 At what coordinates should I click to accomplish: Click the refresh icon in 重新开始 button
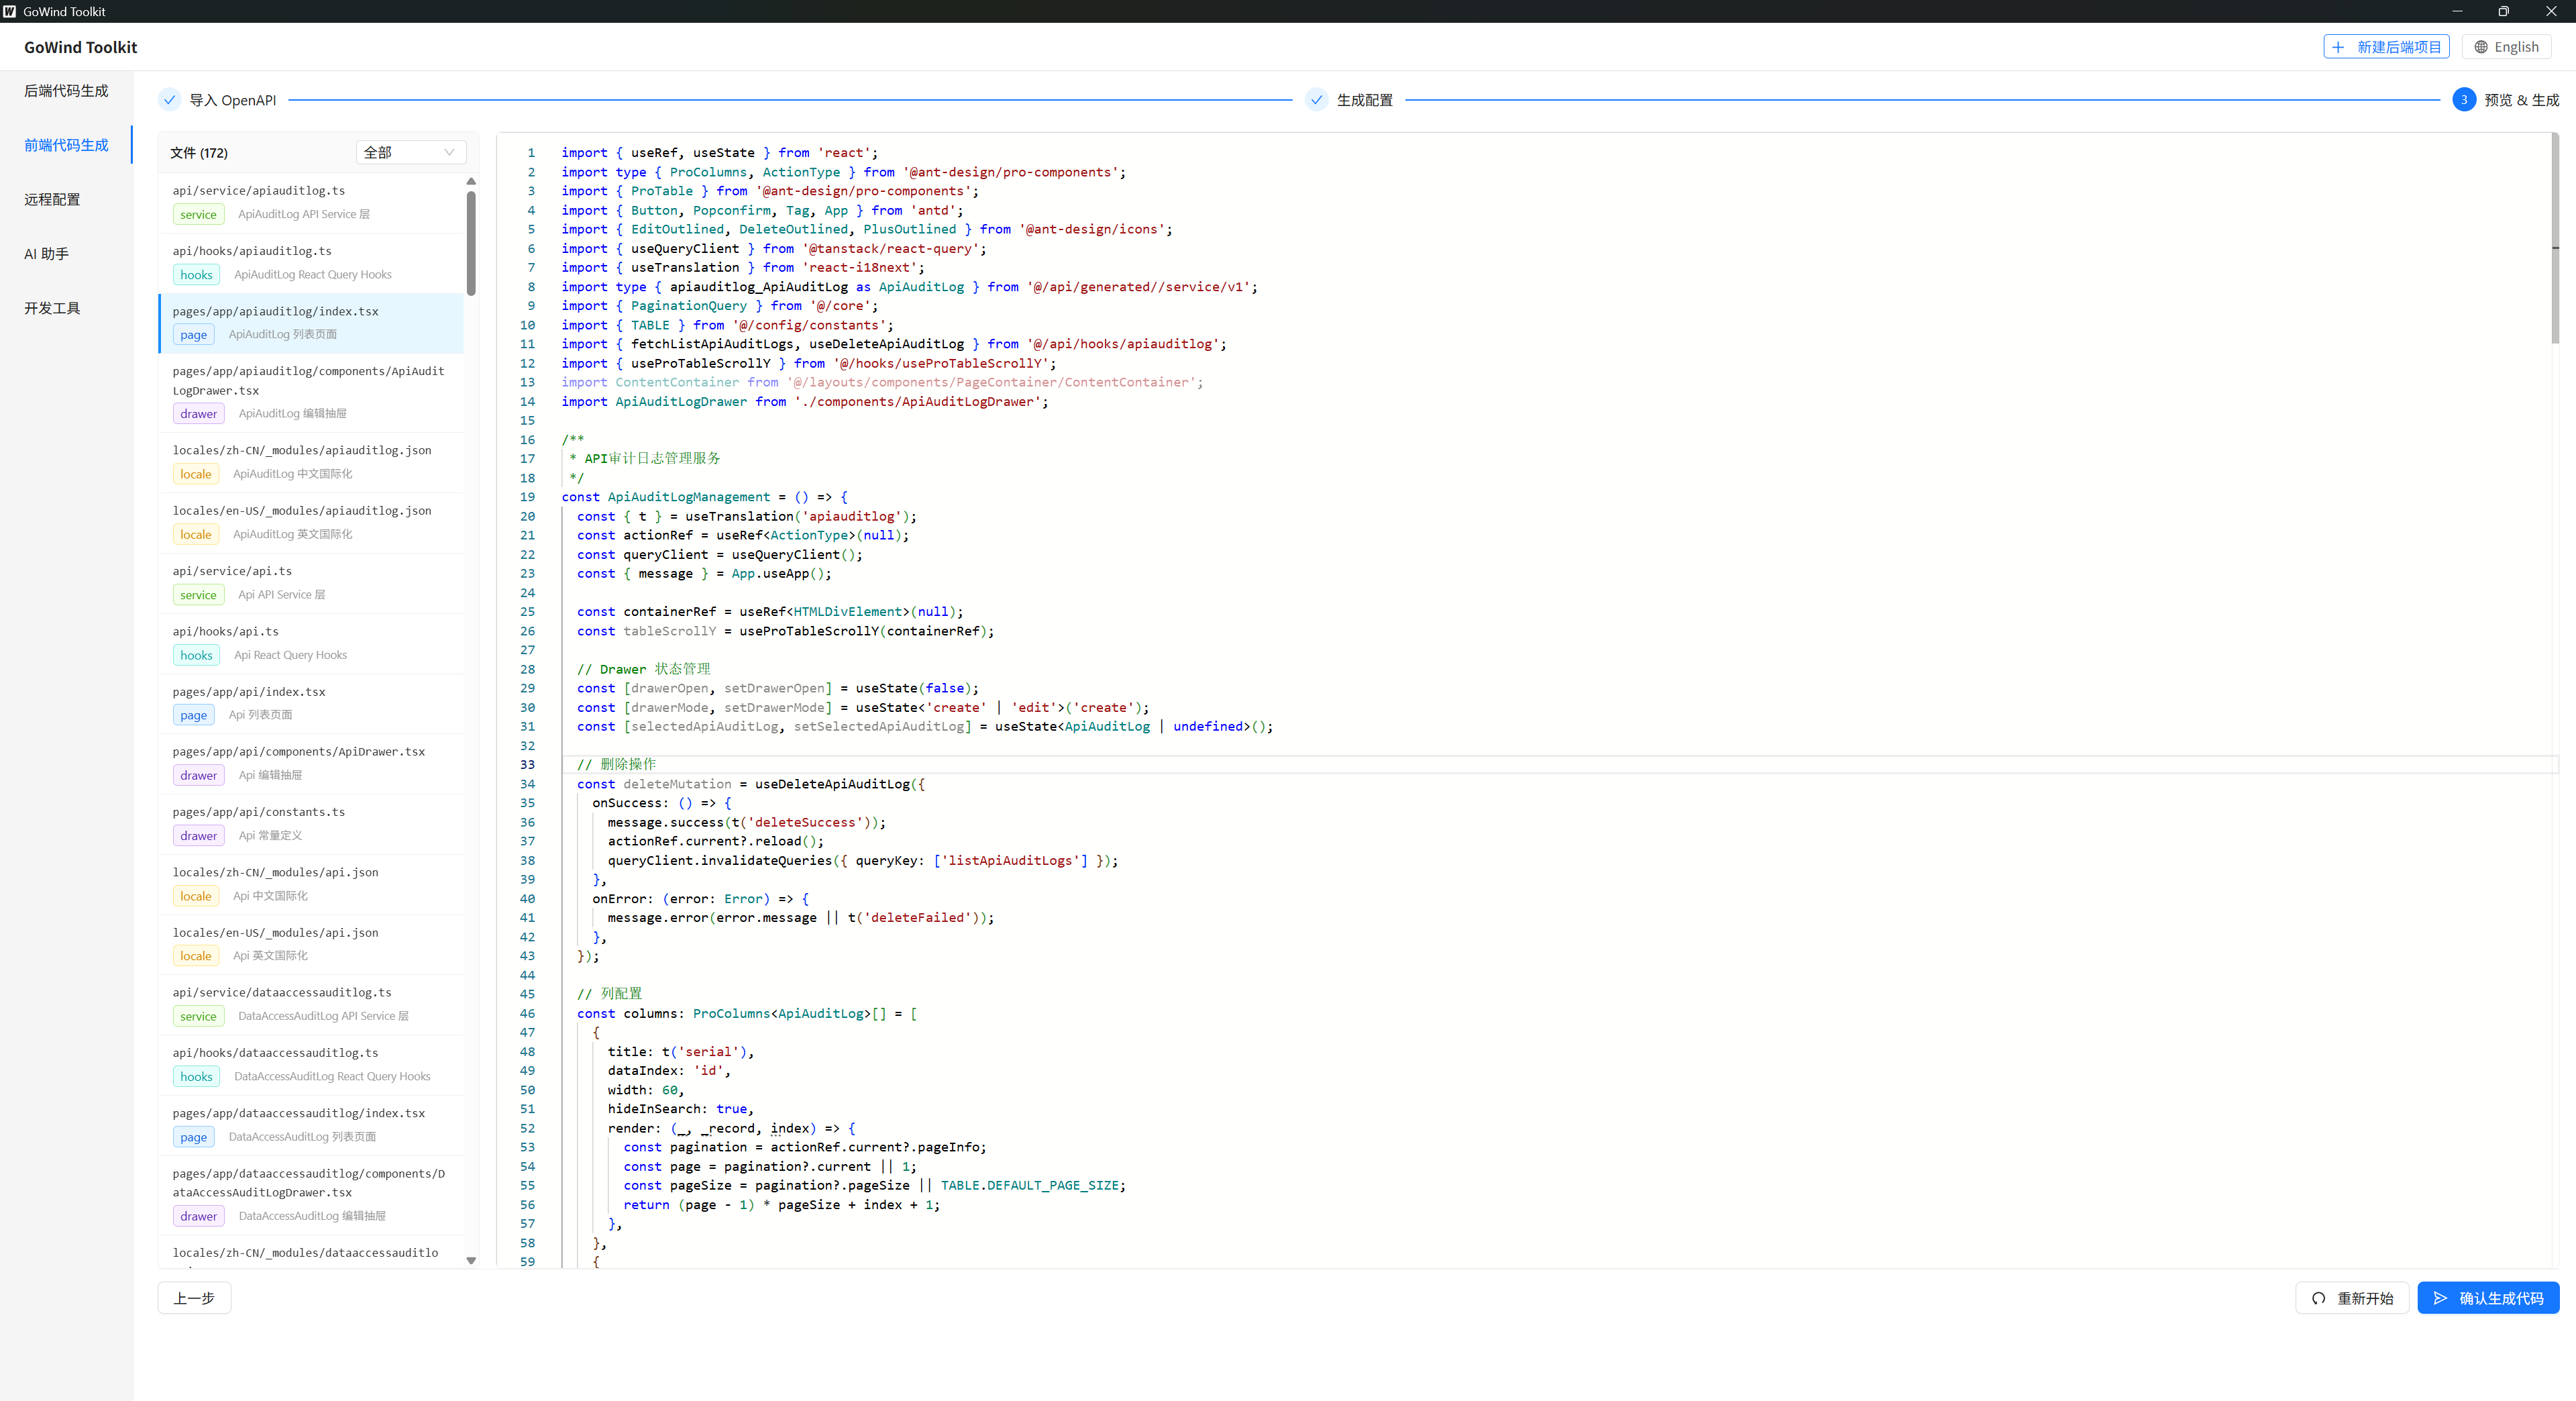[2319, 1298]
